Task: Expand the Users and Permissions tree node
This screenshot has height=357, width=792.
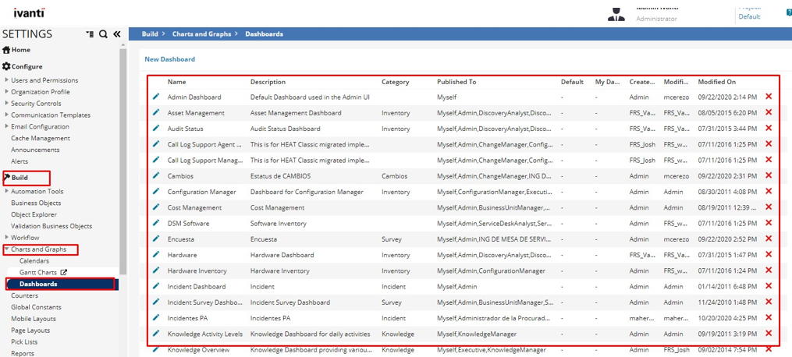Action: [7, 80]
